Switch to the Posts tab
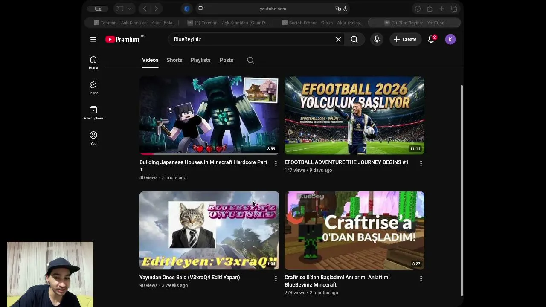Image resolution: width=546 pixels, height=307 pixels. 227,60
